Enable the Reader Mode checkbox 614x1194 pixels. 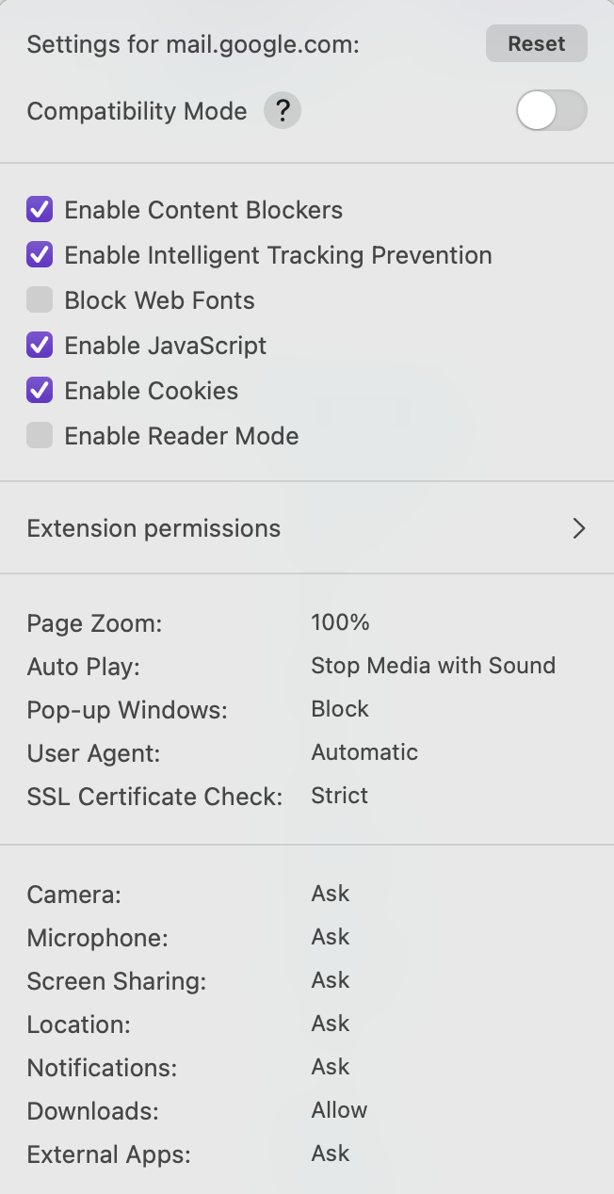point(40,436)
